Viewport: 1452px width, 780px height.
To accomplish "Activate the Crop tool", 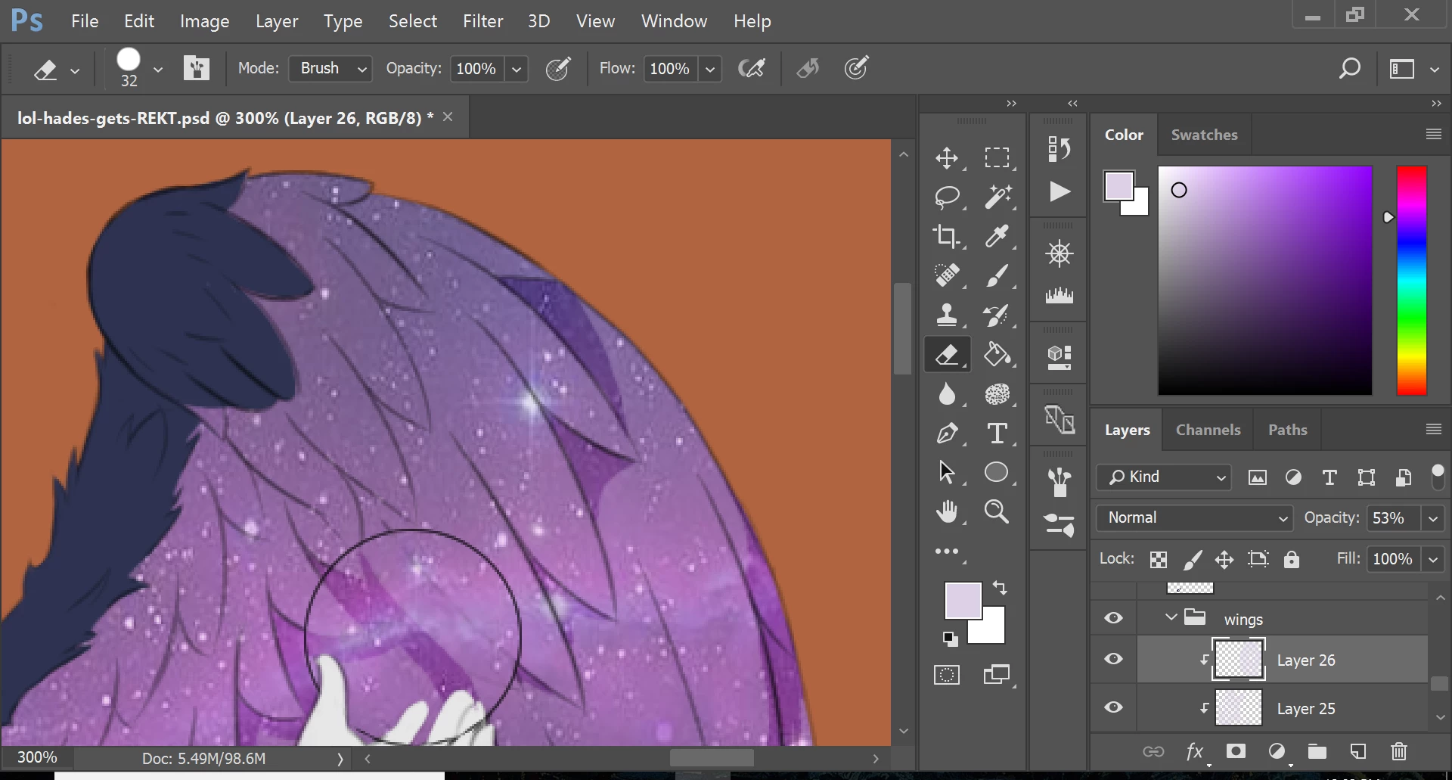I will (x=947, y=236).
